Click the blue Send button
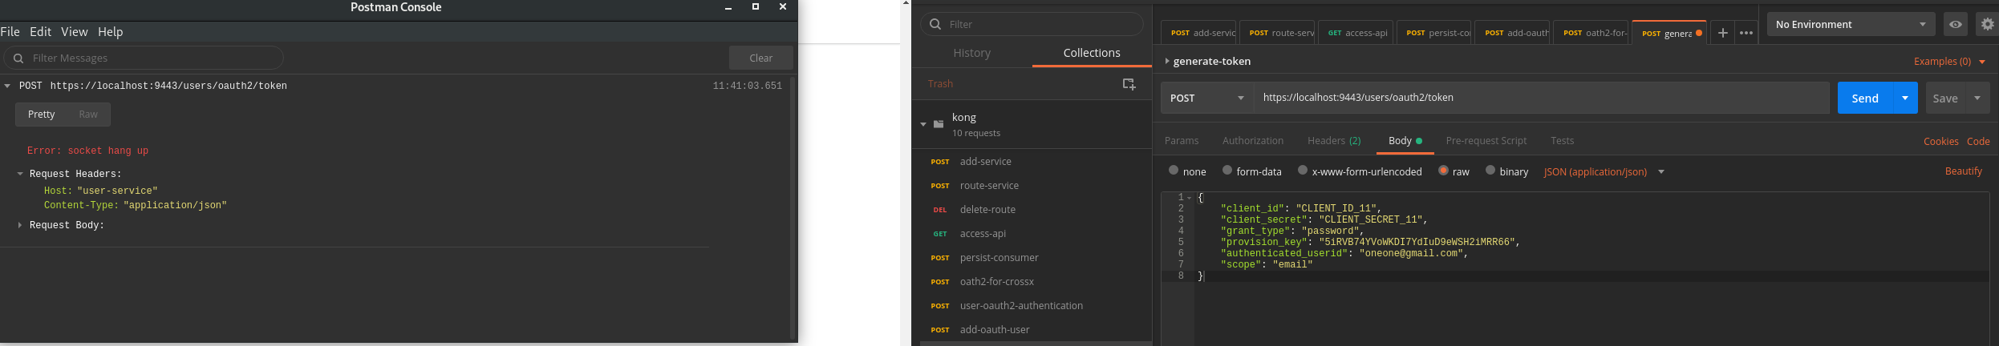Viewport: 1999px width, 346px height. 1864,98
